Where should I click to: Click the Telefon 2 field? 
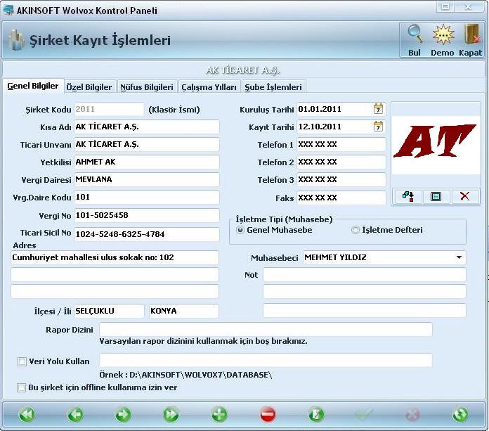pyautogui.click(x=341, y=162)
